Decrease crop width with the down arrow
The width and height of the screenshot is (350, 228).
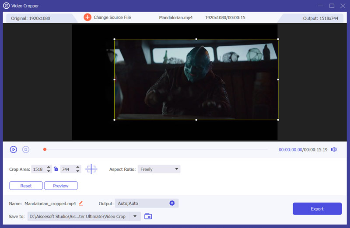49,171
